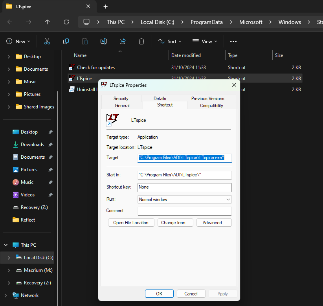Select the Uninstall shortcut icon in file list
This screenshot has width=323, height=306.
click(x=72, y=90)
